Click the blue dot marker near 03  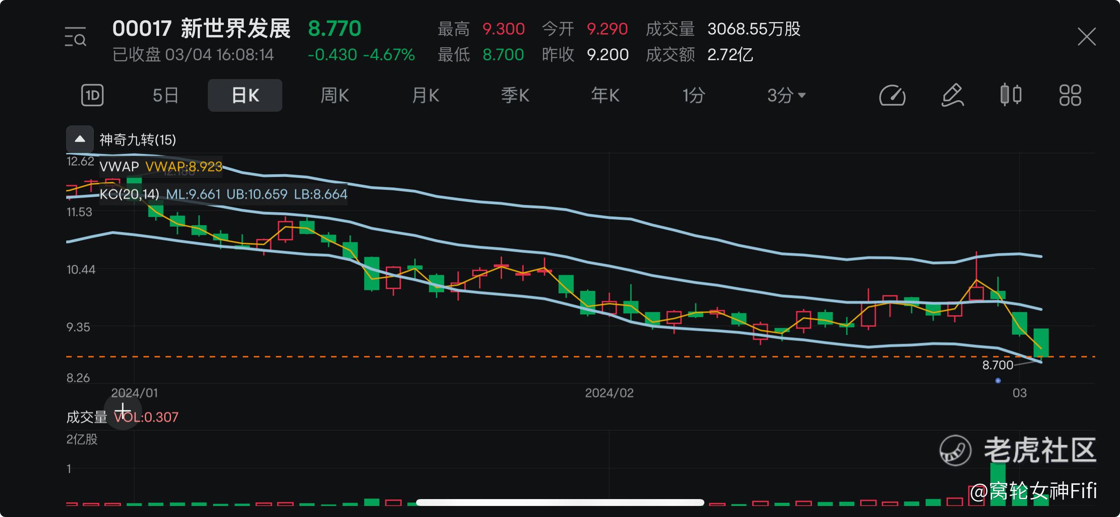(998, 381)
